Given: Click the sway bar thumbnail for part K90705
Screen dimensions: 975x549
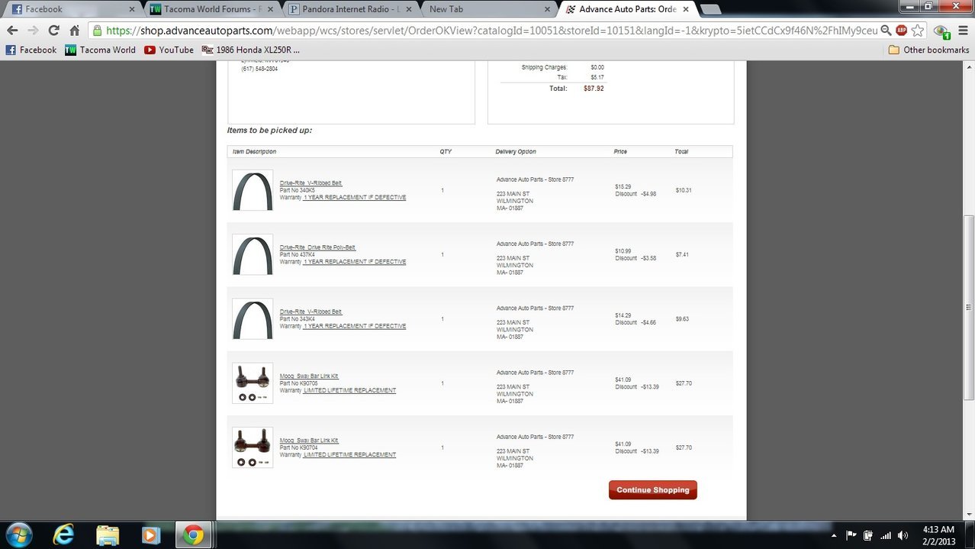Looking at the screenshot, I should click(x=253, y=383).
